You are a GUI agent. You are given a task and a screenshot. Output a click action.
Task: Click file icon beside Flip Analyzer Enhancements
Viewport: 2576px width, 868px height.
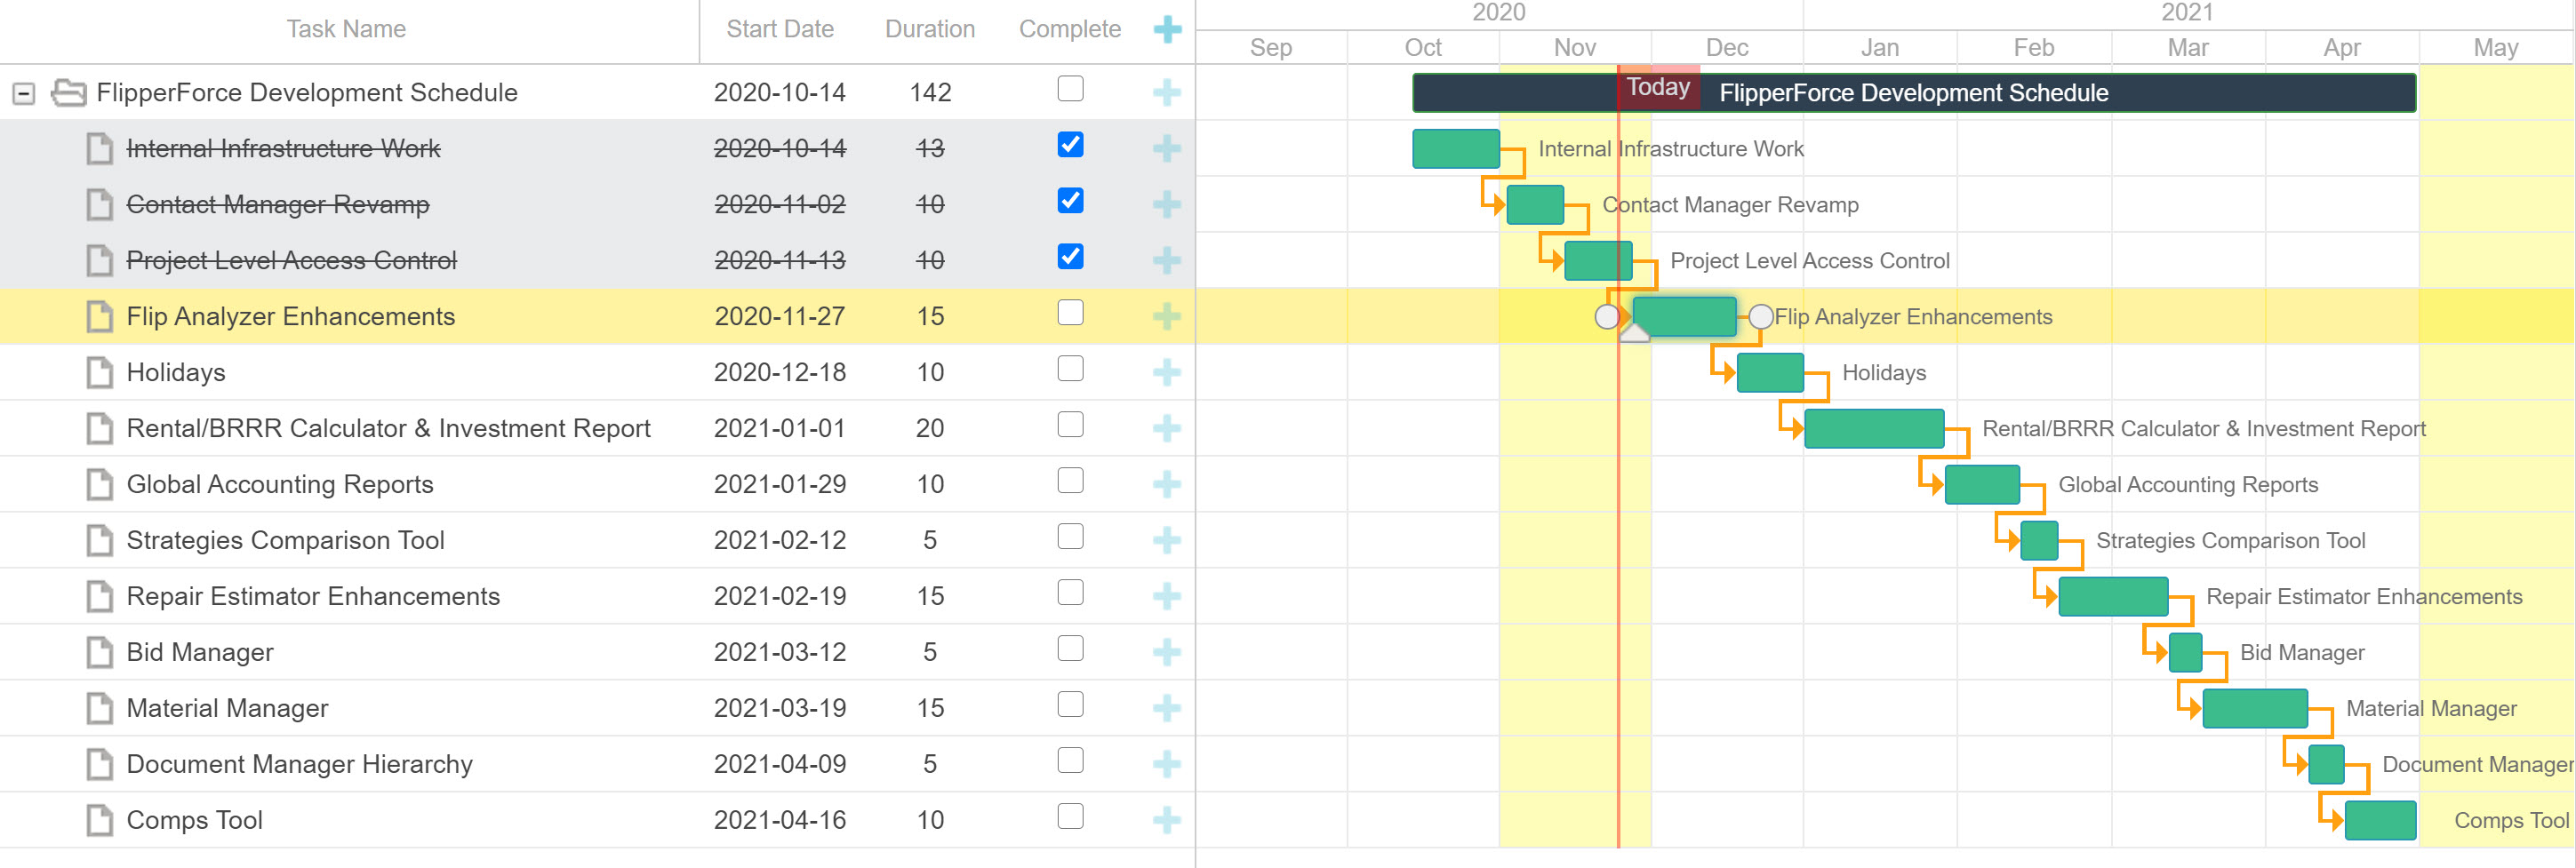[x=100, y=317]
